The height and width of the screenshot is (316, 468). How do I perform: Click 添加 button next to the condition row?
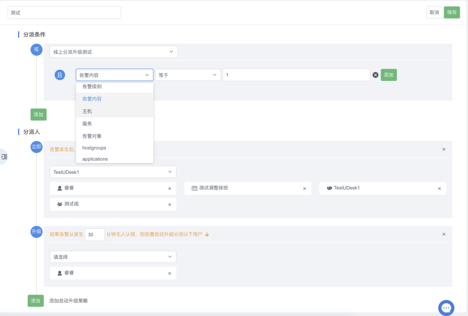click(388, 75)
